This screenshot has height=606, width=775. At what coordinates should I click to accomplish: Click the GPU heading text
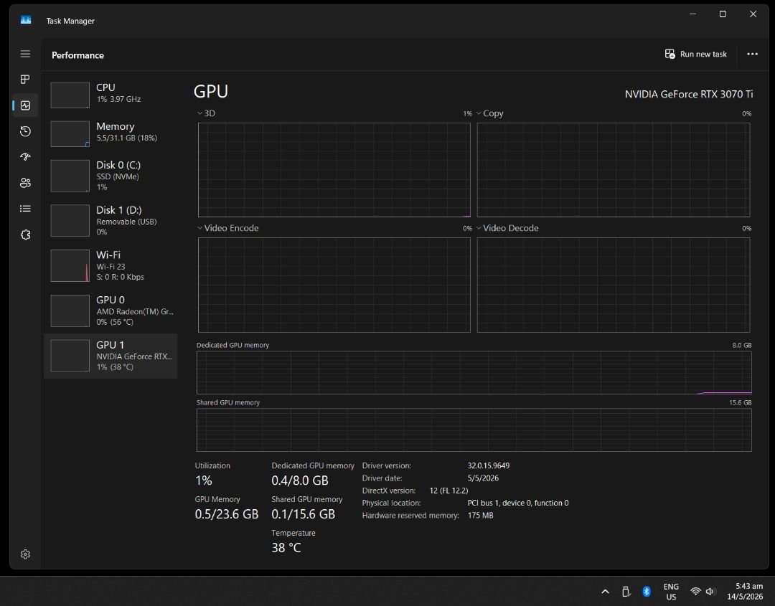[211, 91]
